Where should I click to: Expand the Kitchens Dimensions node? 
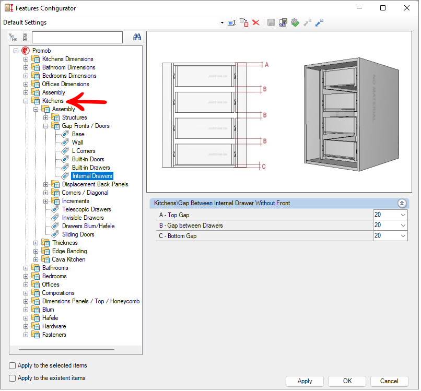(x=26, y=60)
